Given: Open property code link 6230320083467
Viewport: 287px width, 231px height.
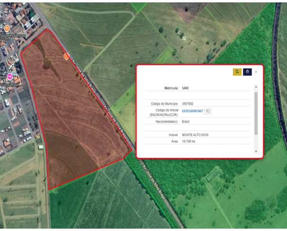Looking at the screenshot, I should point(193,111).
